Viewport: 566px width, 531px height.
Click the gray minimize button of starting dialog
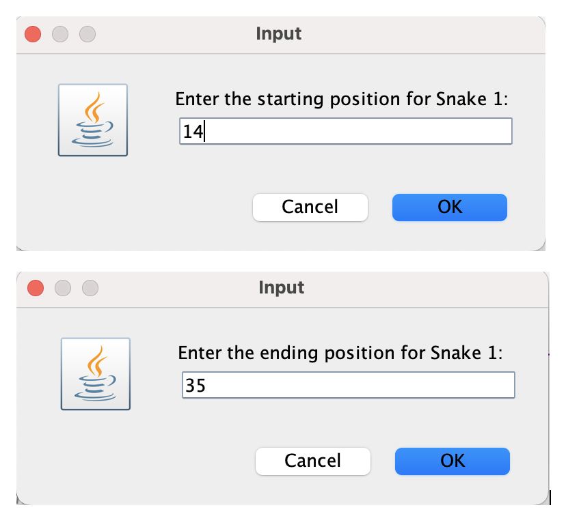pyautogui.click(x=60, y=33)
